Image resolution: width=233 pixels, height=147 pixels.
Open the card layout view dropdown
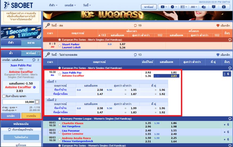click(184, 7)
